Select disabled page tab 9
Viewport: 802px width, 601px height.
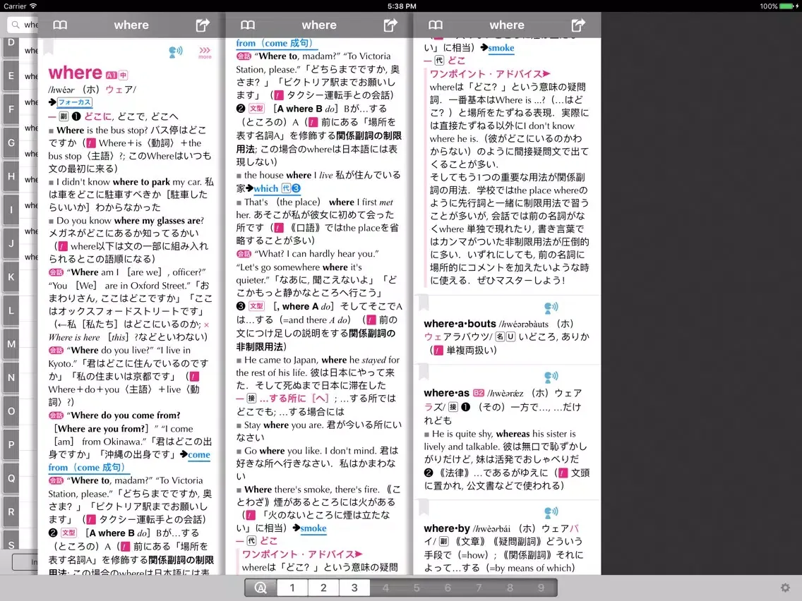(x=541, y=588)
